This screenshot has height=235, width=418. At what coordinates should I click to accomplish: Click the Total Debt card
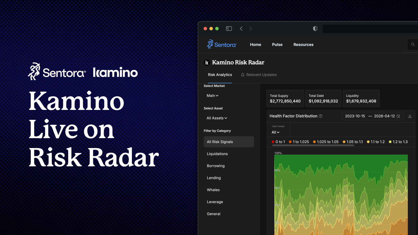[323, 98]
